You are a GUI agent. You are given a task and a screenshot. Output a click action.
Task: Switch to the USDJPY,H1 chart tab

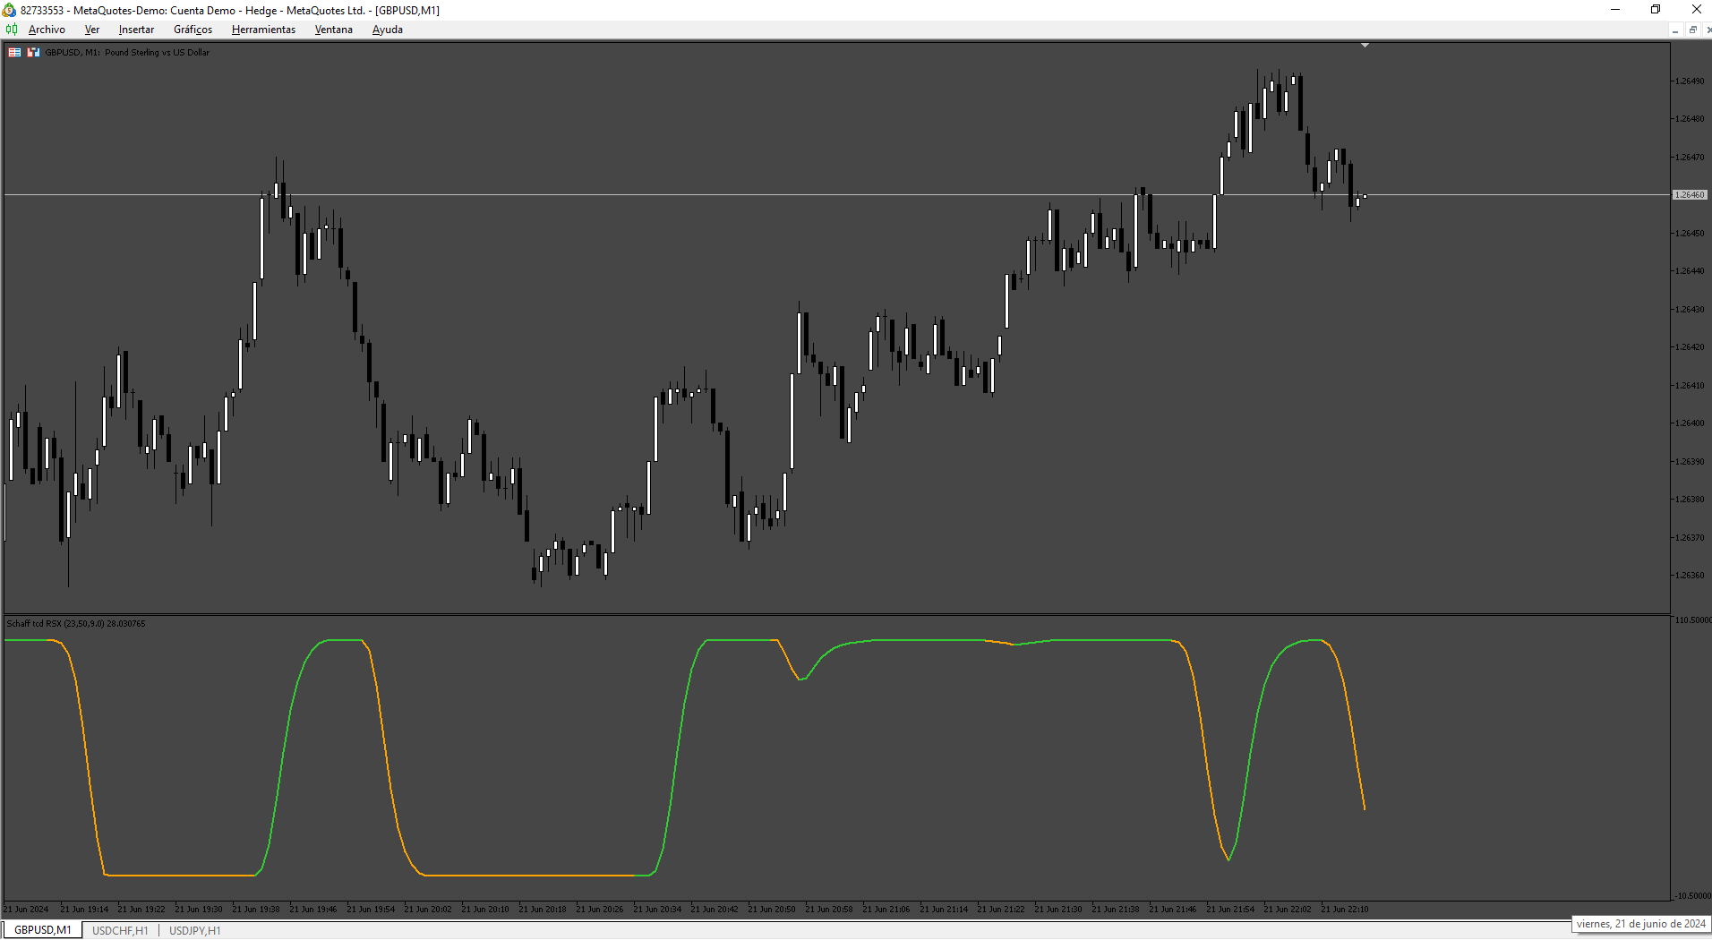pyautogui.click(x=194, y=930)
